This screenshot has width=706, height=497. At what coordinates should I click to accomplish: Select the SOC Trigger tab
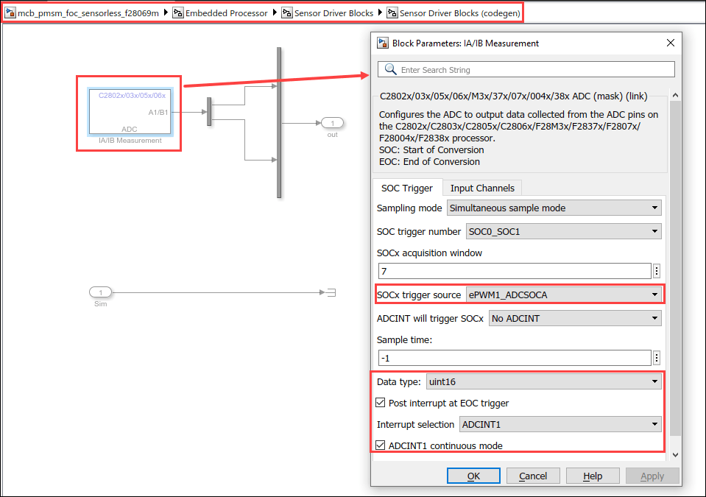click(x=406, y=188)
